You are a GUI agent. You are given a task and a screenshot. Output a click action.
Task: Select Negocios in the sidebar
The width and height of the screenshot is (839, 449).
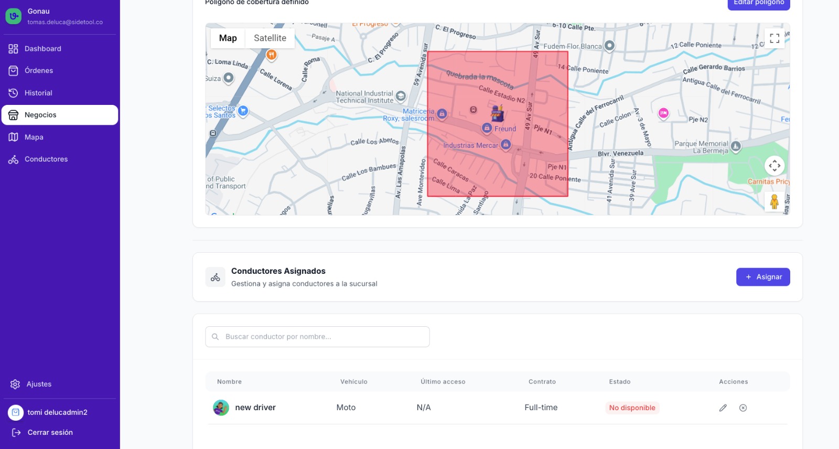point(60,115)
